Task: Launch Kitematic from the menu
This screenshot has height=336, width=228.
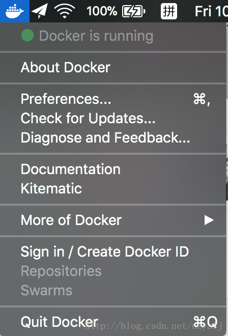Action: [113, 188]
